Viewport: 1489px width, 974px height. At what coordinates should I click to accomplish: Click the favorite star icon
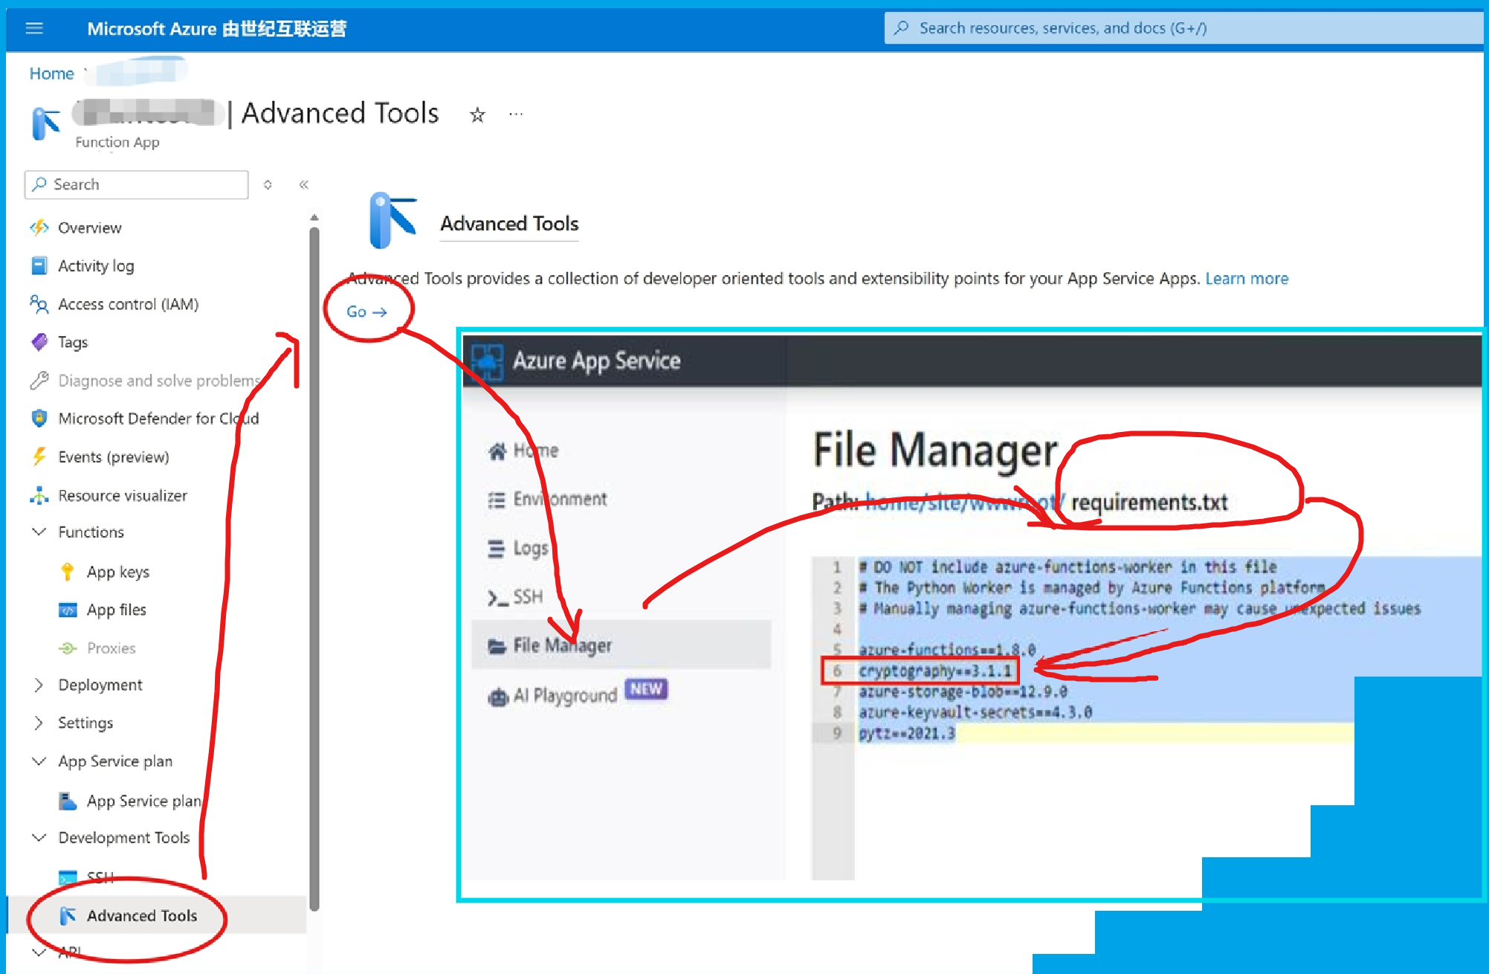(x=477, y=115)
